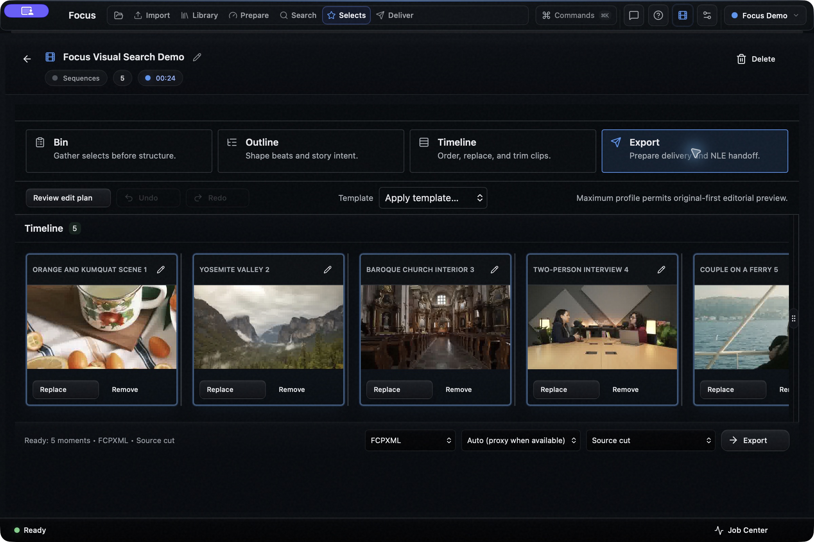Open the settings sliders icon
The height and width of the screenshot is (542, 814).
[x=707, y=15]
